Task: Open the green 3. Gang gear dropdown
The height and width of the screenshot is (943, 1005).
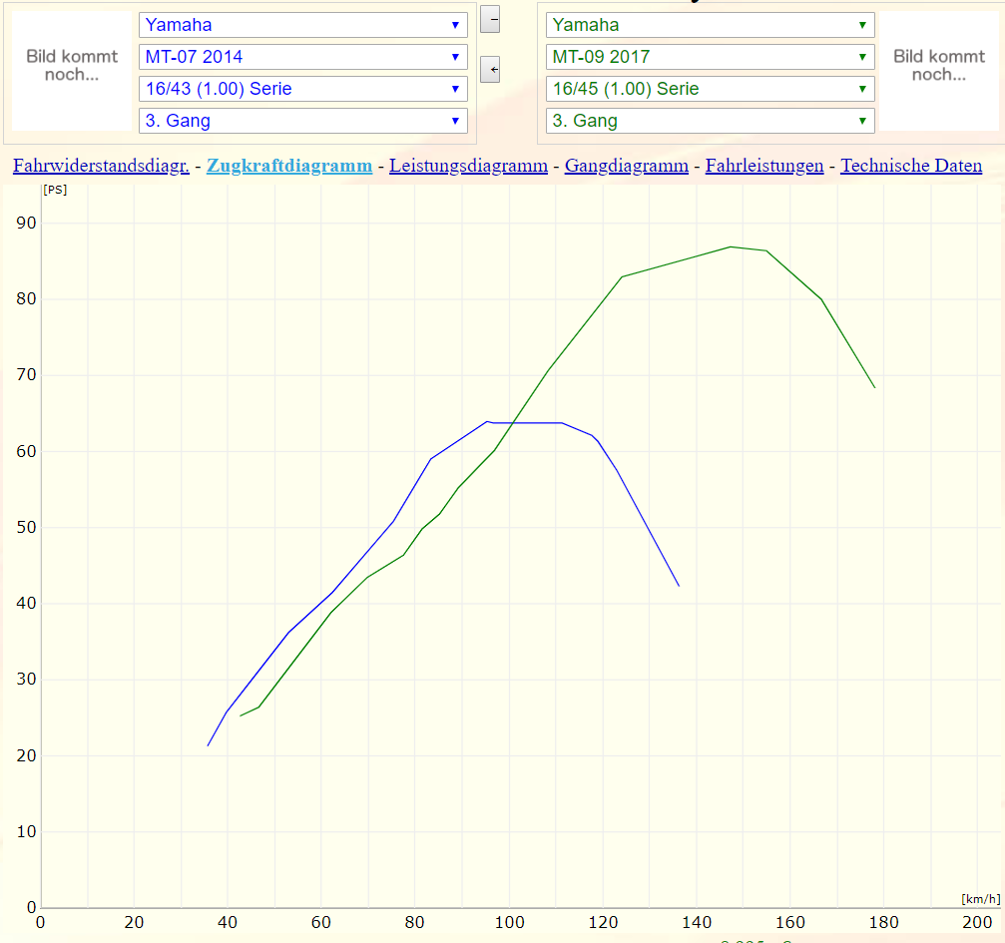Action: point(710,122)
